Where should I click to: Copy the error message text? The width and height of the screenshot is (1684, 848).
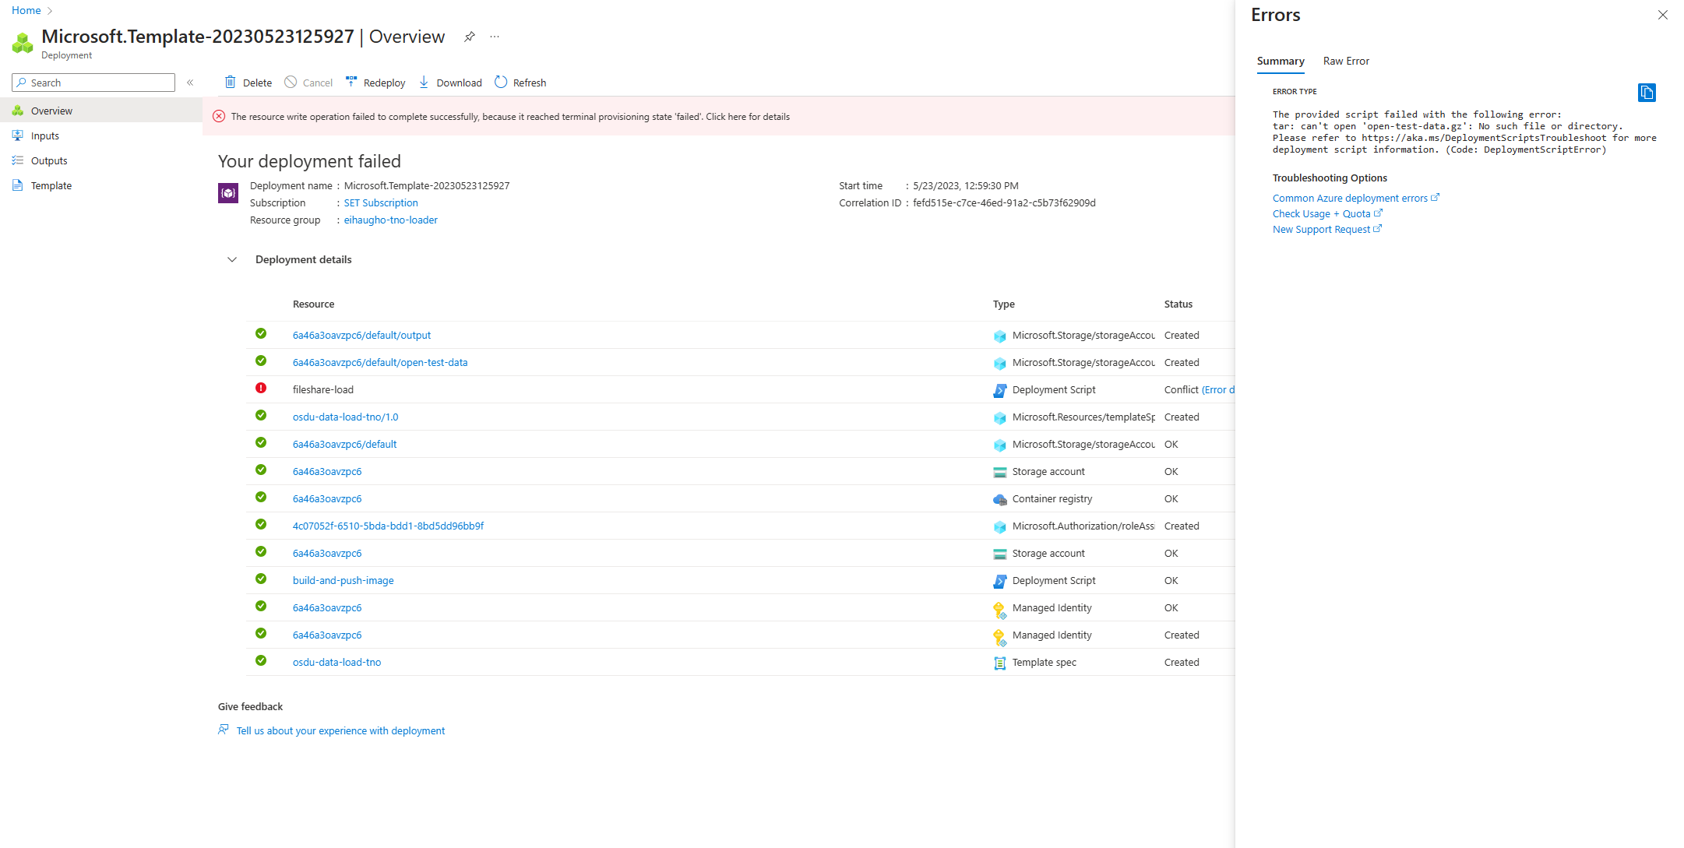click(x=1647, y=93)
